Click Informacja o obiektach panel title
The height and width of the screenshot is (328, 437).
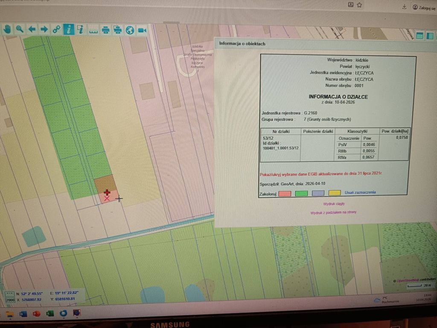(242, 44)
